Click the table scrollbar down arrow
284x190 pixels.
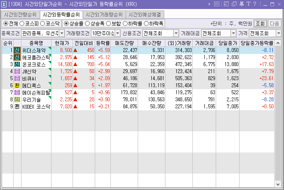278,185
